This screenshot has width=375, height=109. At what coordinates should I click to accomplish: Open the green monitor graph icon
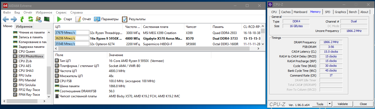(47, 19)
